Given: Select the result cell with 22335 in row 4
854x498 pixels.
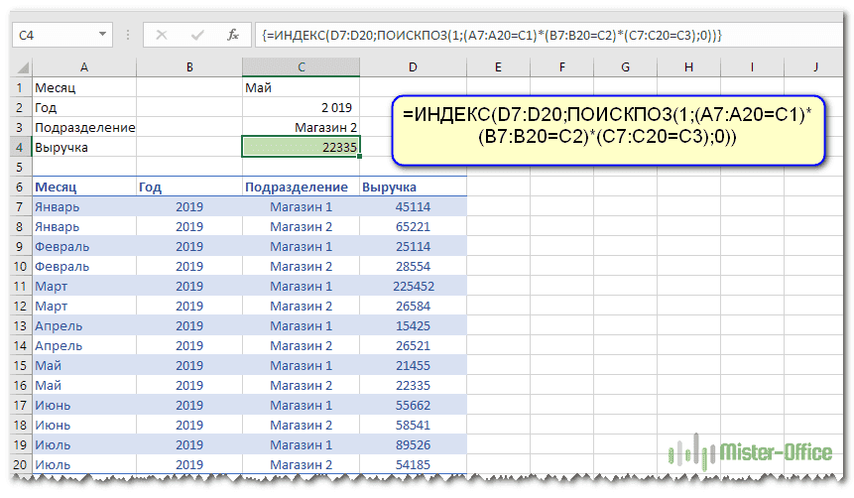Looking at the screenshot, I should [x=302, y=147].
